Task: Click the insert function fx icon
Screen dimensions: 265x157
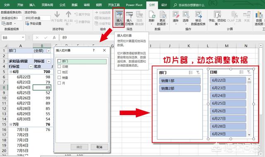Action: click(x=54, y=38)
